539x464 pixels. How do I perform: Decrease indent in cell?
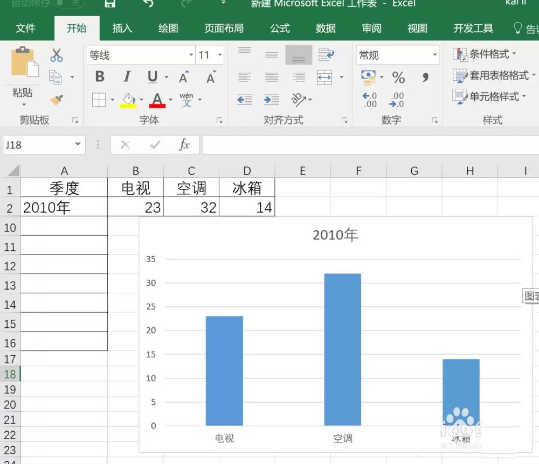click(245, 100)
